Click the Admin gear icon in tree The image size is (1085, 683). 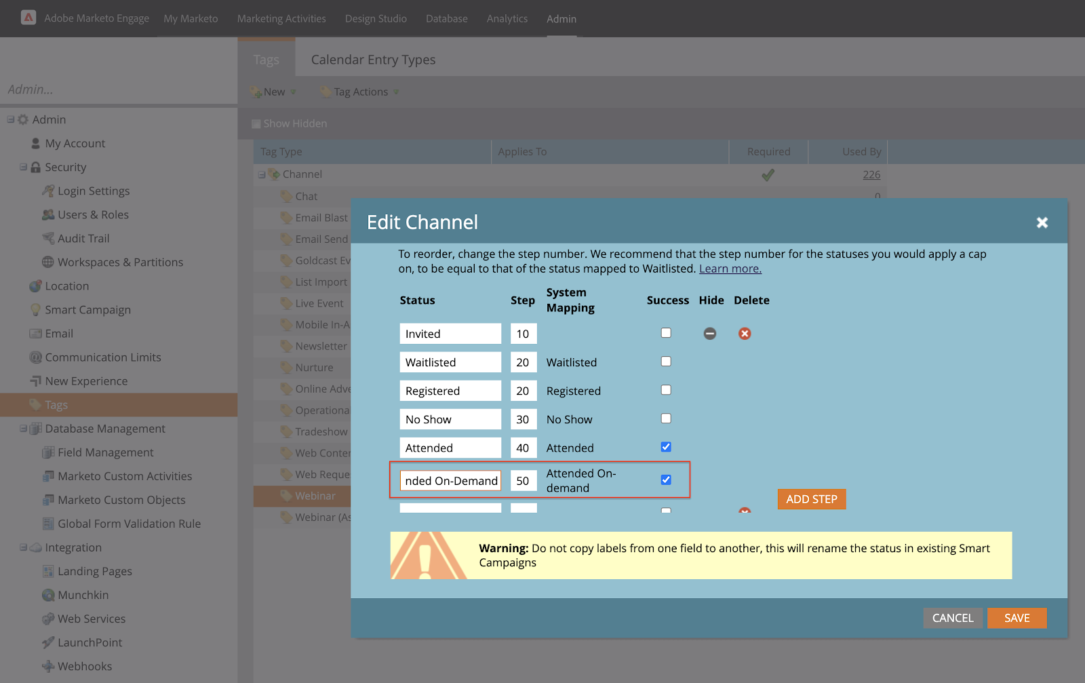23,119
